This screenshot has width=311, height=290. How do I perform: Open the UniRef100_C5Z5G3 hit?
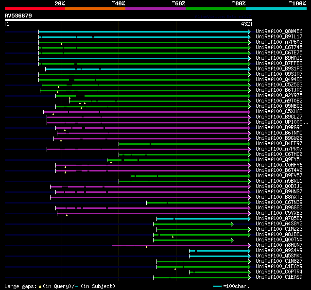tap(279, 85)
